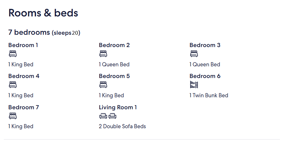Select the Rooms & beds heading
Viewport: 291px width, 144px height.
point(43,13)
